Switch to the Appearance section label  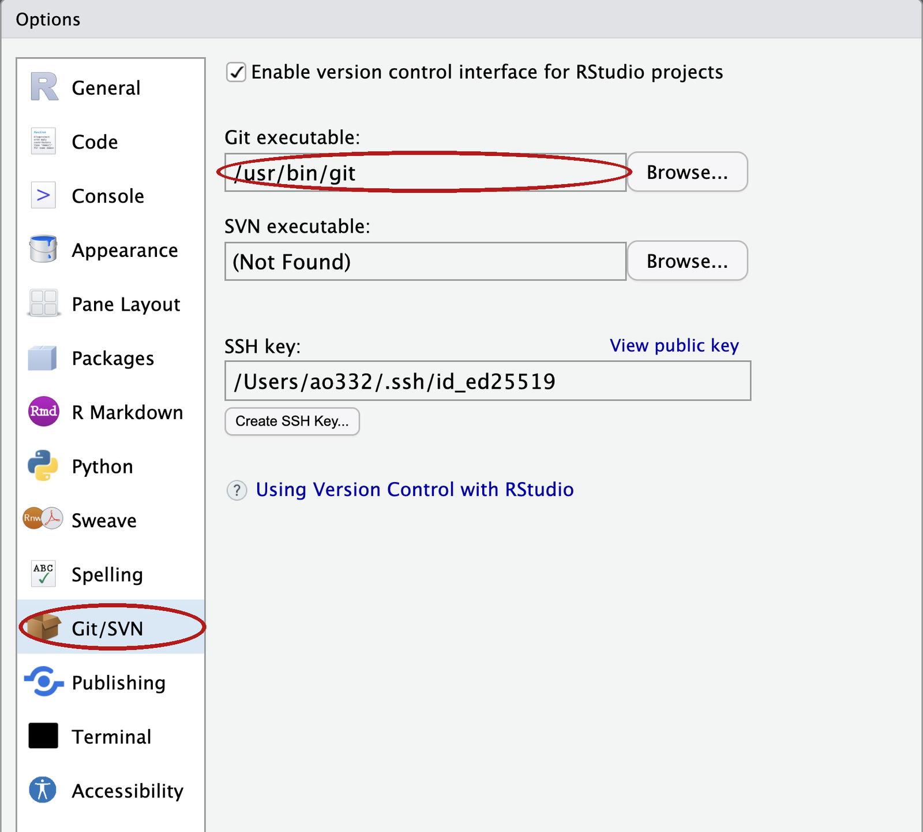point(125,251)
